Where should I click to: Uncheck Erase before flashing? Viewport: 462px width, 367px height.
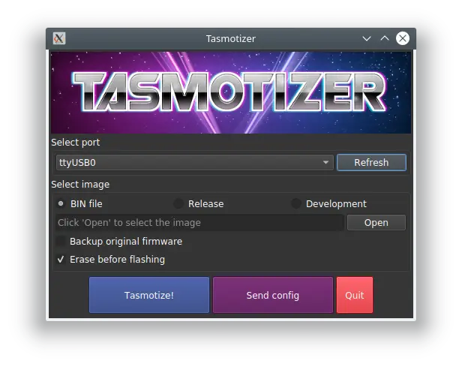point(61,260)
